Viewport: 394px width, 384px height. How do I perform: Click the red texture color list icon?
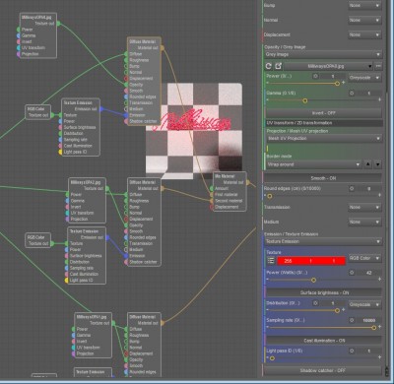coord(271,261)
